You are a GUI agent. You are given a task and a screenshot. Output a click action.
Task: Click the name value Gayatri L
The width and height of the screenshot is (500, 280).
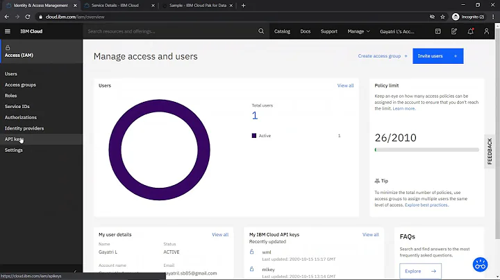[108, 252]
